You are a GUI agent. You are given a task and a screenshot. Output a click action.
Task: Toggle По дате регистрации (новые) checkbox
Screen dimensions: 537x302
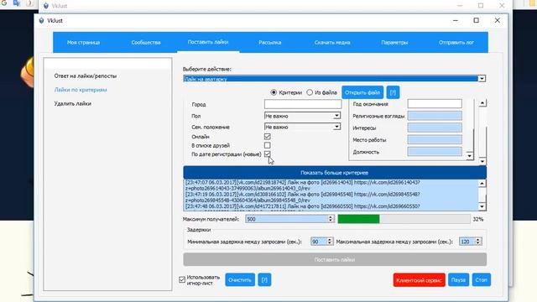point(267,154)
